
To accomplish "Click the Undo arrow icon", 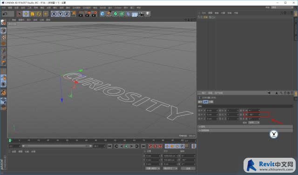I will point(5,13).
